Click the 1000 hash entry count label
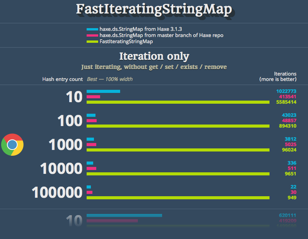 pyautogui.click(x=65, y=145)
